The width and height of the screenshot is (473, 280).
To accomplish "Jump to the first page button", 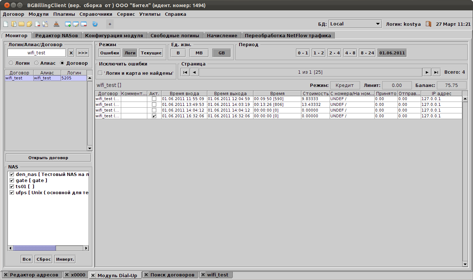I will 185,72.
